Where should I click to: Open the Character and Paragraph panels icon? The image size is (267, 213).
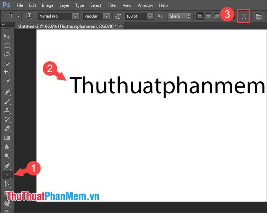point(259,16)
